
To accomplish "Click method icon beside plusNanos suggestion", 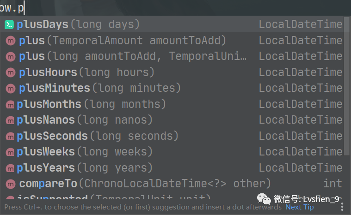I will pyautogui.click(x=9, y=120).
